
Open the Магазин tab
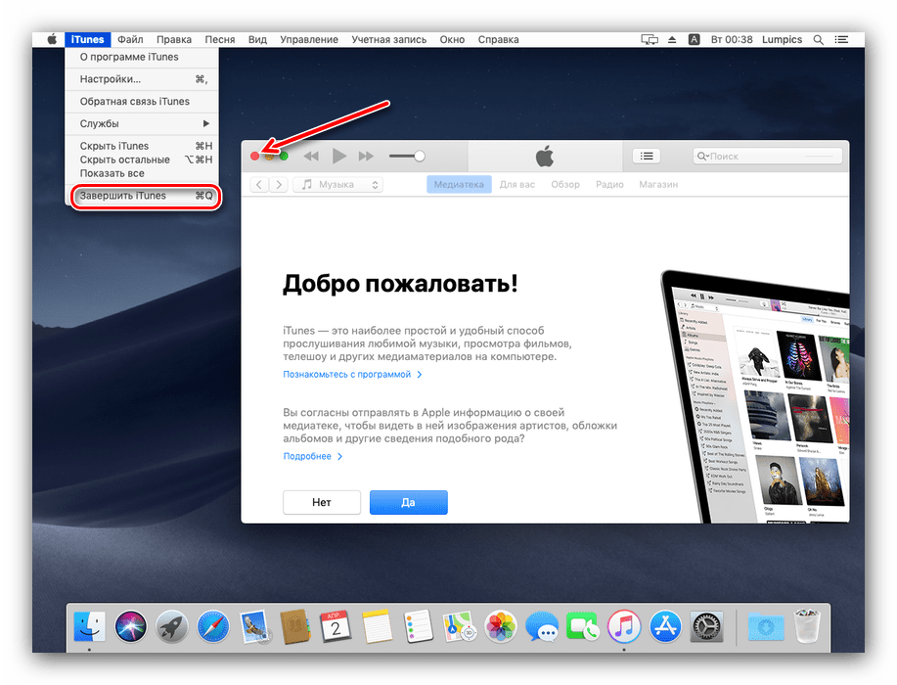(x=658, y=185)
